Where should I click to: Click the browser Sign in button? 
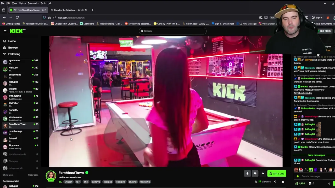[x=317, y=17]
